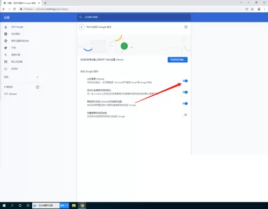
Task: Expand the Advanced section in sidebar
Action: click(x=21, y=77)
